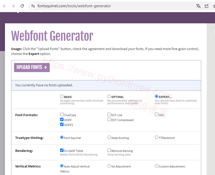This screenshot has height=175, width=215.
Task: Choose TTFAutohint hinting option
Action: (x=156, y=137)
